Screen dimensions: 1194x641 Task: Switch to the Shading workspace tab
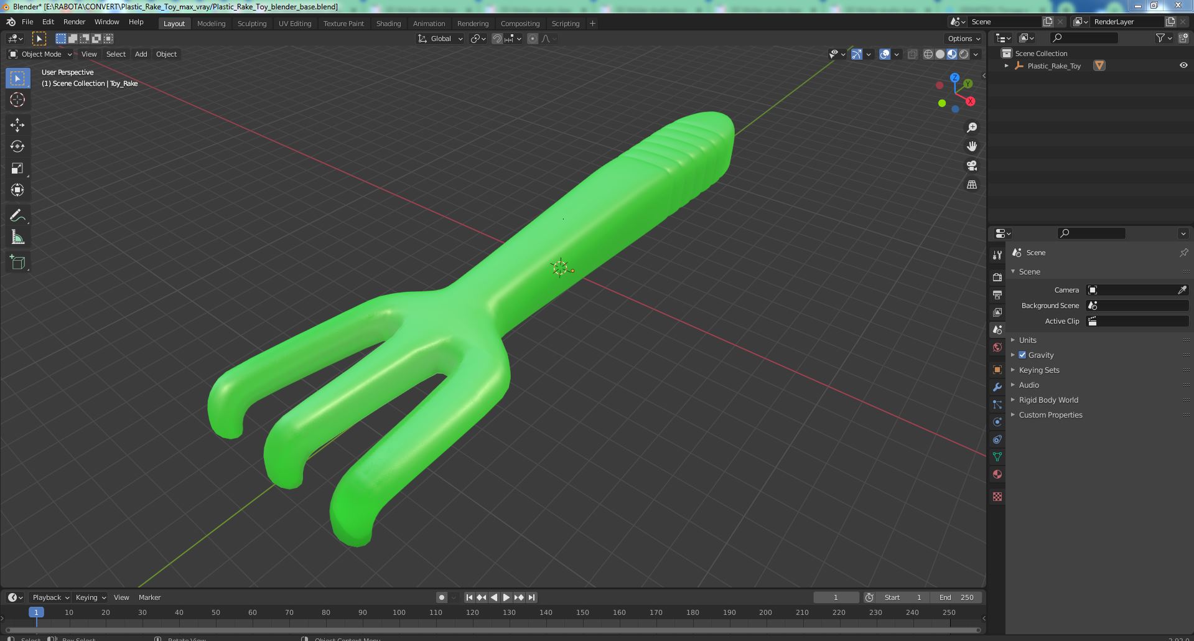point(388,24)
